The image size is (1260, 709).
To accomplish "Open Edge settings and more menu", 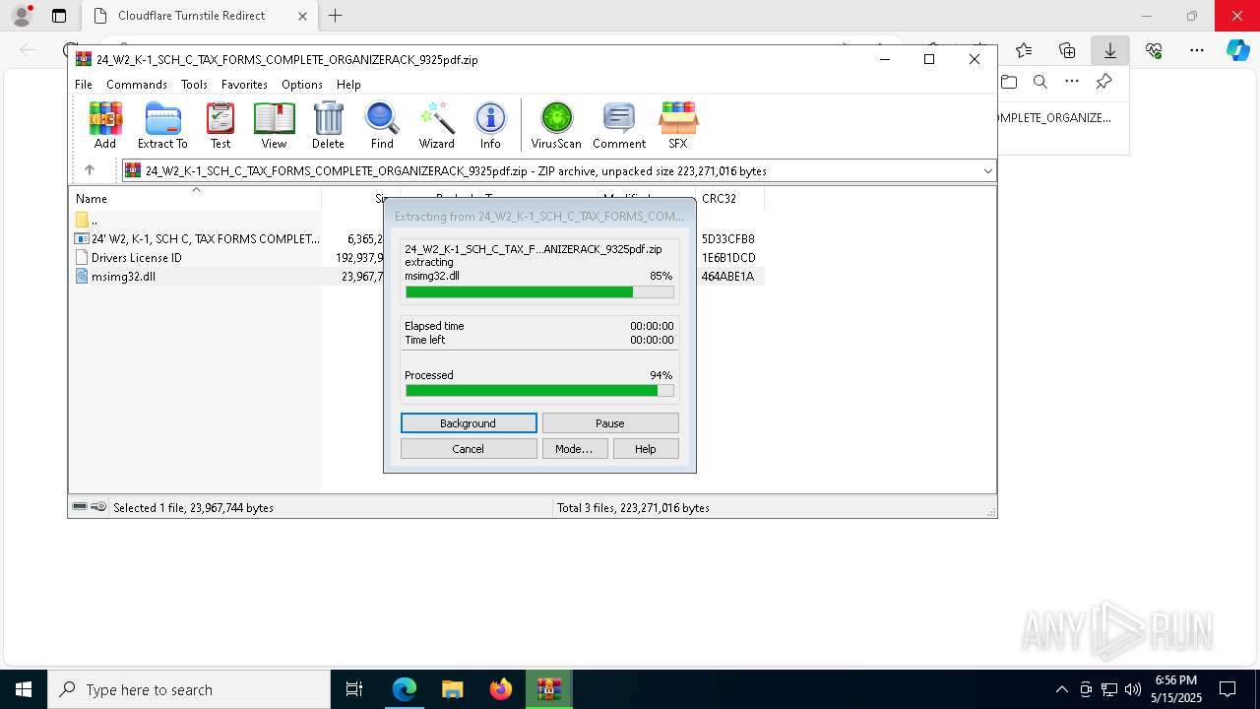I will (1197, 50).
